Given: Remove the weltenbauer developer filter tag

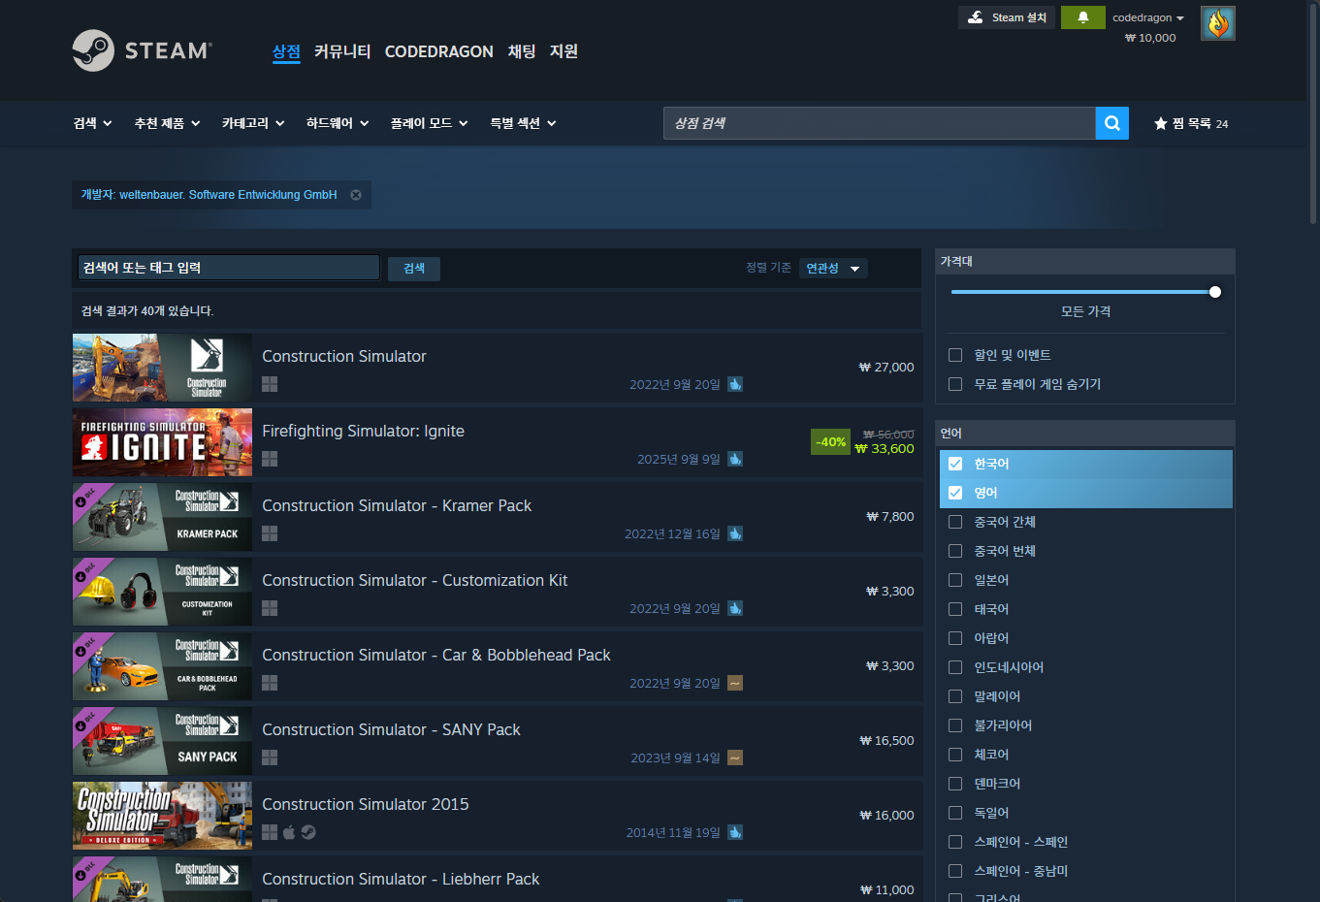Looking at the screenshot, I should pyautogui.click(x=356, y=195).
